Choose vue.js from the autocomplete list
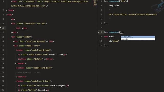The width and height of the screenshot is (164, 92). (x=138, y=39)
